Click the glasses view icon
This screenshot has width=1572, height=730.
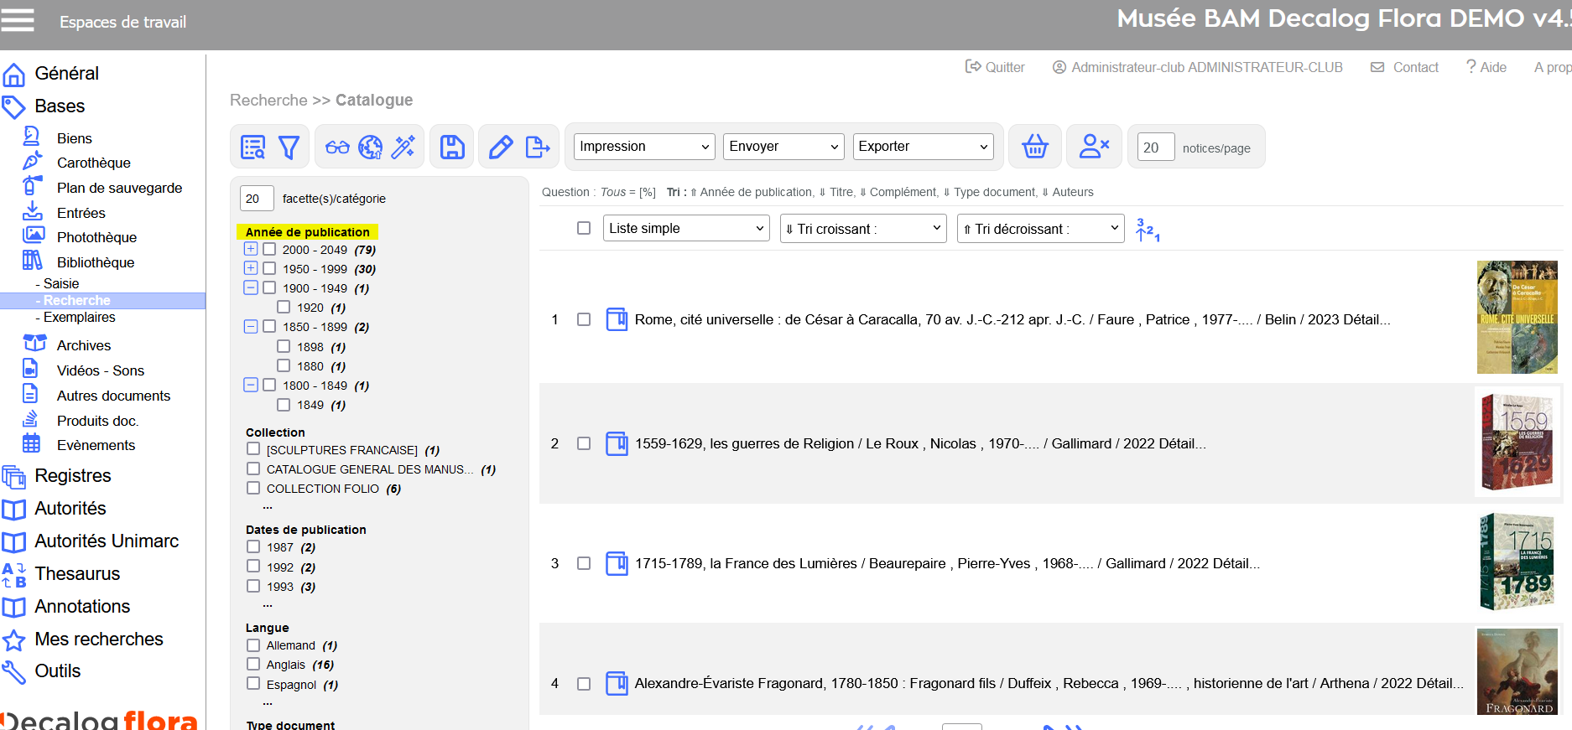[x=337, y=148]
